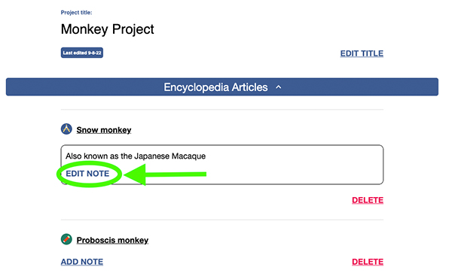452x279 pixels.
Task: Add a note to Proboscis monkey
Action: (82, 262)
